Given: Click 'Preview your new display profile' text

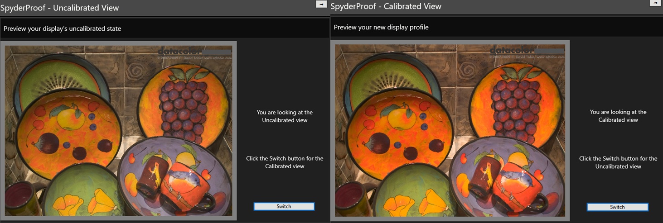Looking at the screenshot, I should pos(381,27).
